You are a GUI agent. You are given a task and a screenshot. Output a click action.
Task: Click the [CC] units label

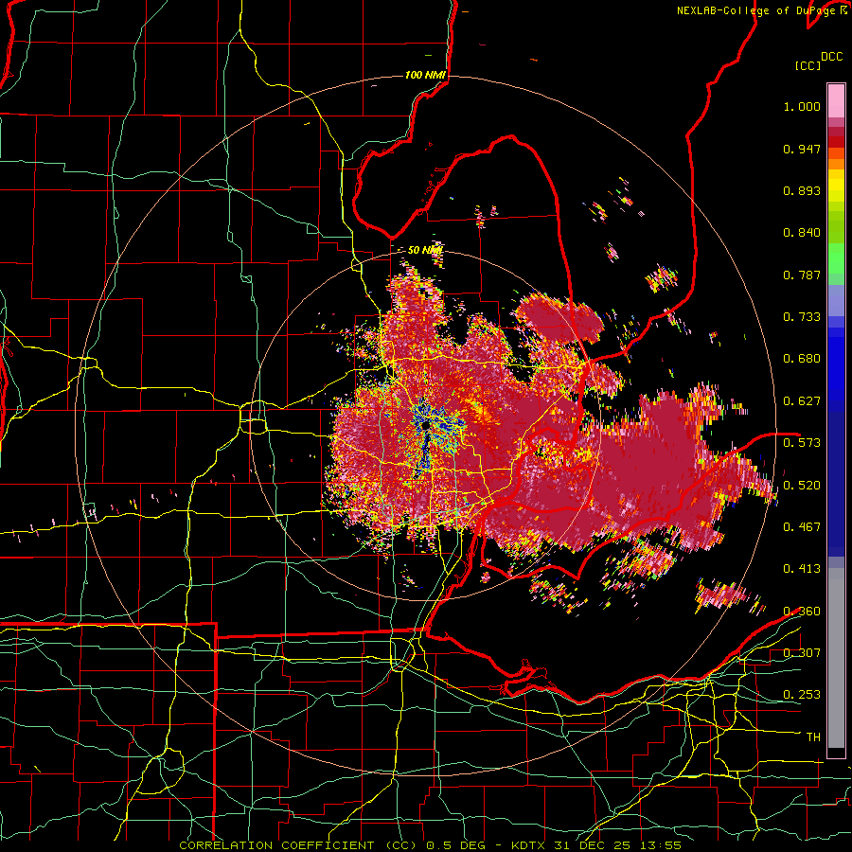(x=808, y=65)
